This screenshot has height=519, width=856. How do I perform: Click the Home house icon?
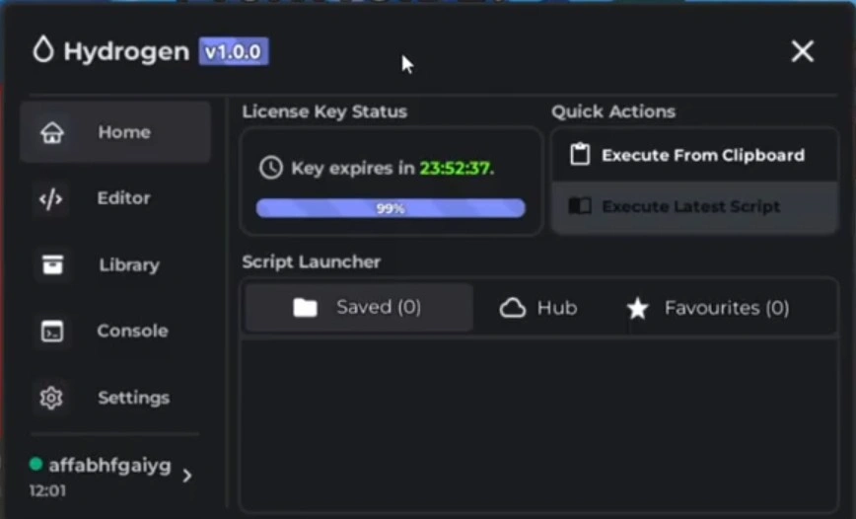[51, 133]
